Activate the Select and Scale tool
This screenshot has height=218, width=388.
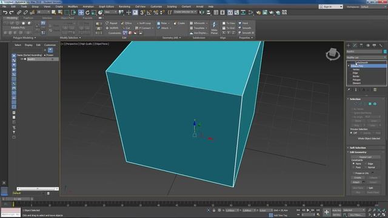94,12
